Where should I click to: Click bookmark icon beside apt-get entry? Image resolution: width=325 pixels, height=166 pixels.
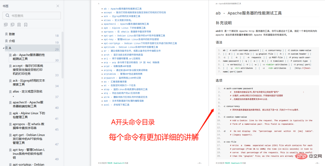tap(10, 135)
